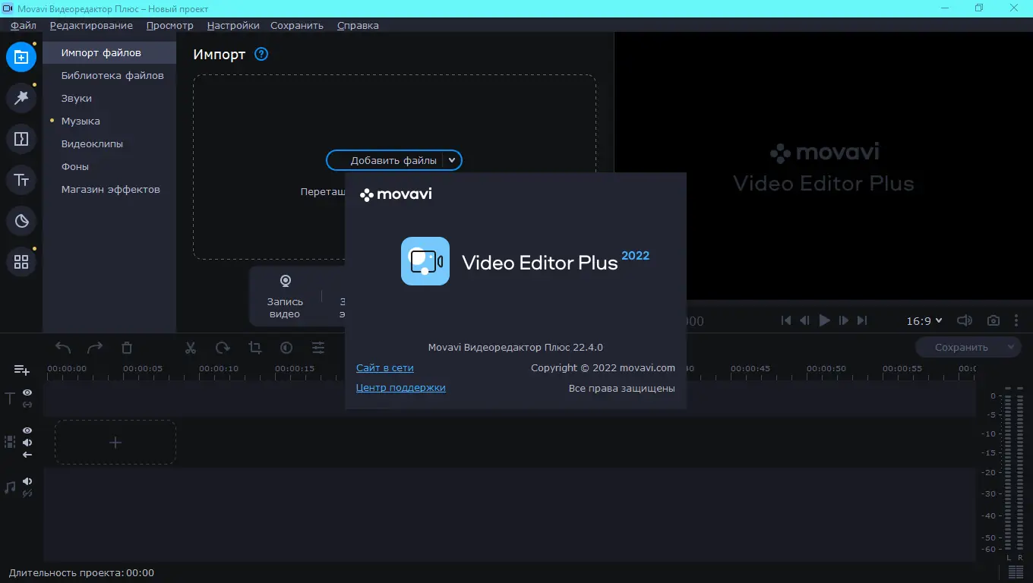Click the Copyright © 2022 movavi.com text
Viewport: 1033px width, 583px height.
point(603,368)
